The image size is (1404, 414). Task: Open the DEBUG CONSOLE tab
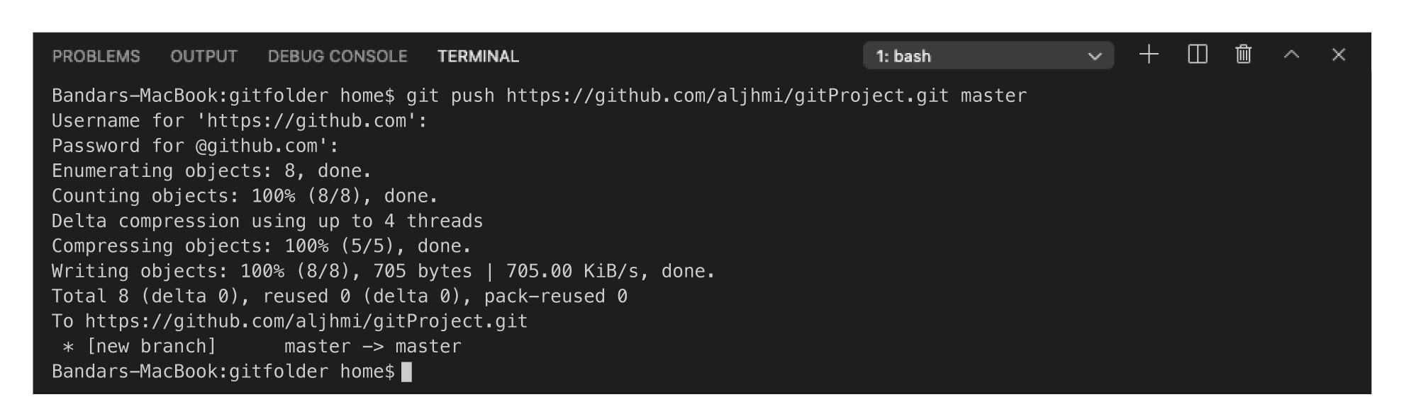(338, 56)
